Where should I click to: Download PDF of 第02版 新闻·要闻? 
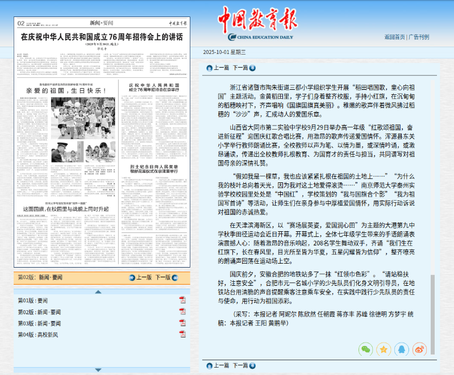pyautogui.click(x=182, y=311)
